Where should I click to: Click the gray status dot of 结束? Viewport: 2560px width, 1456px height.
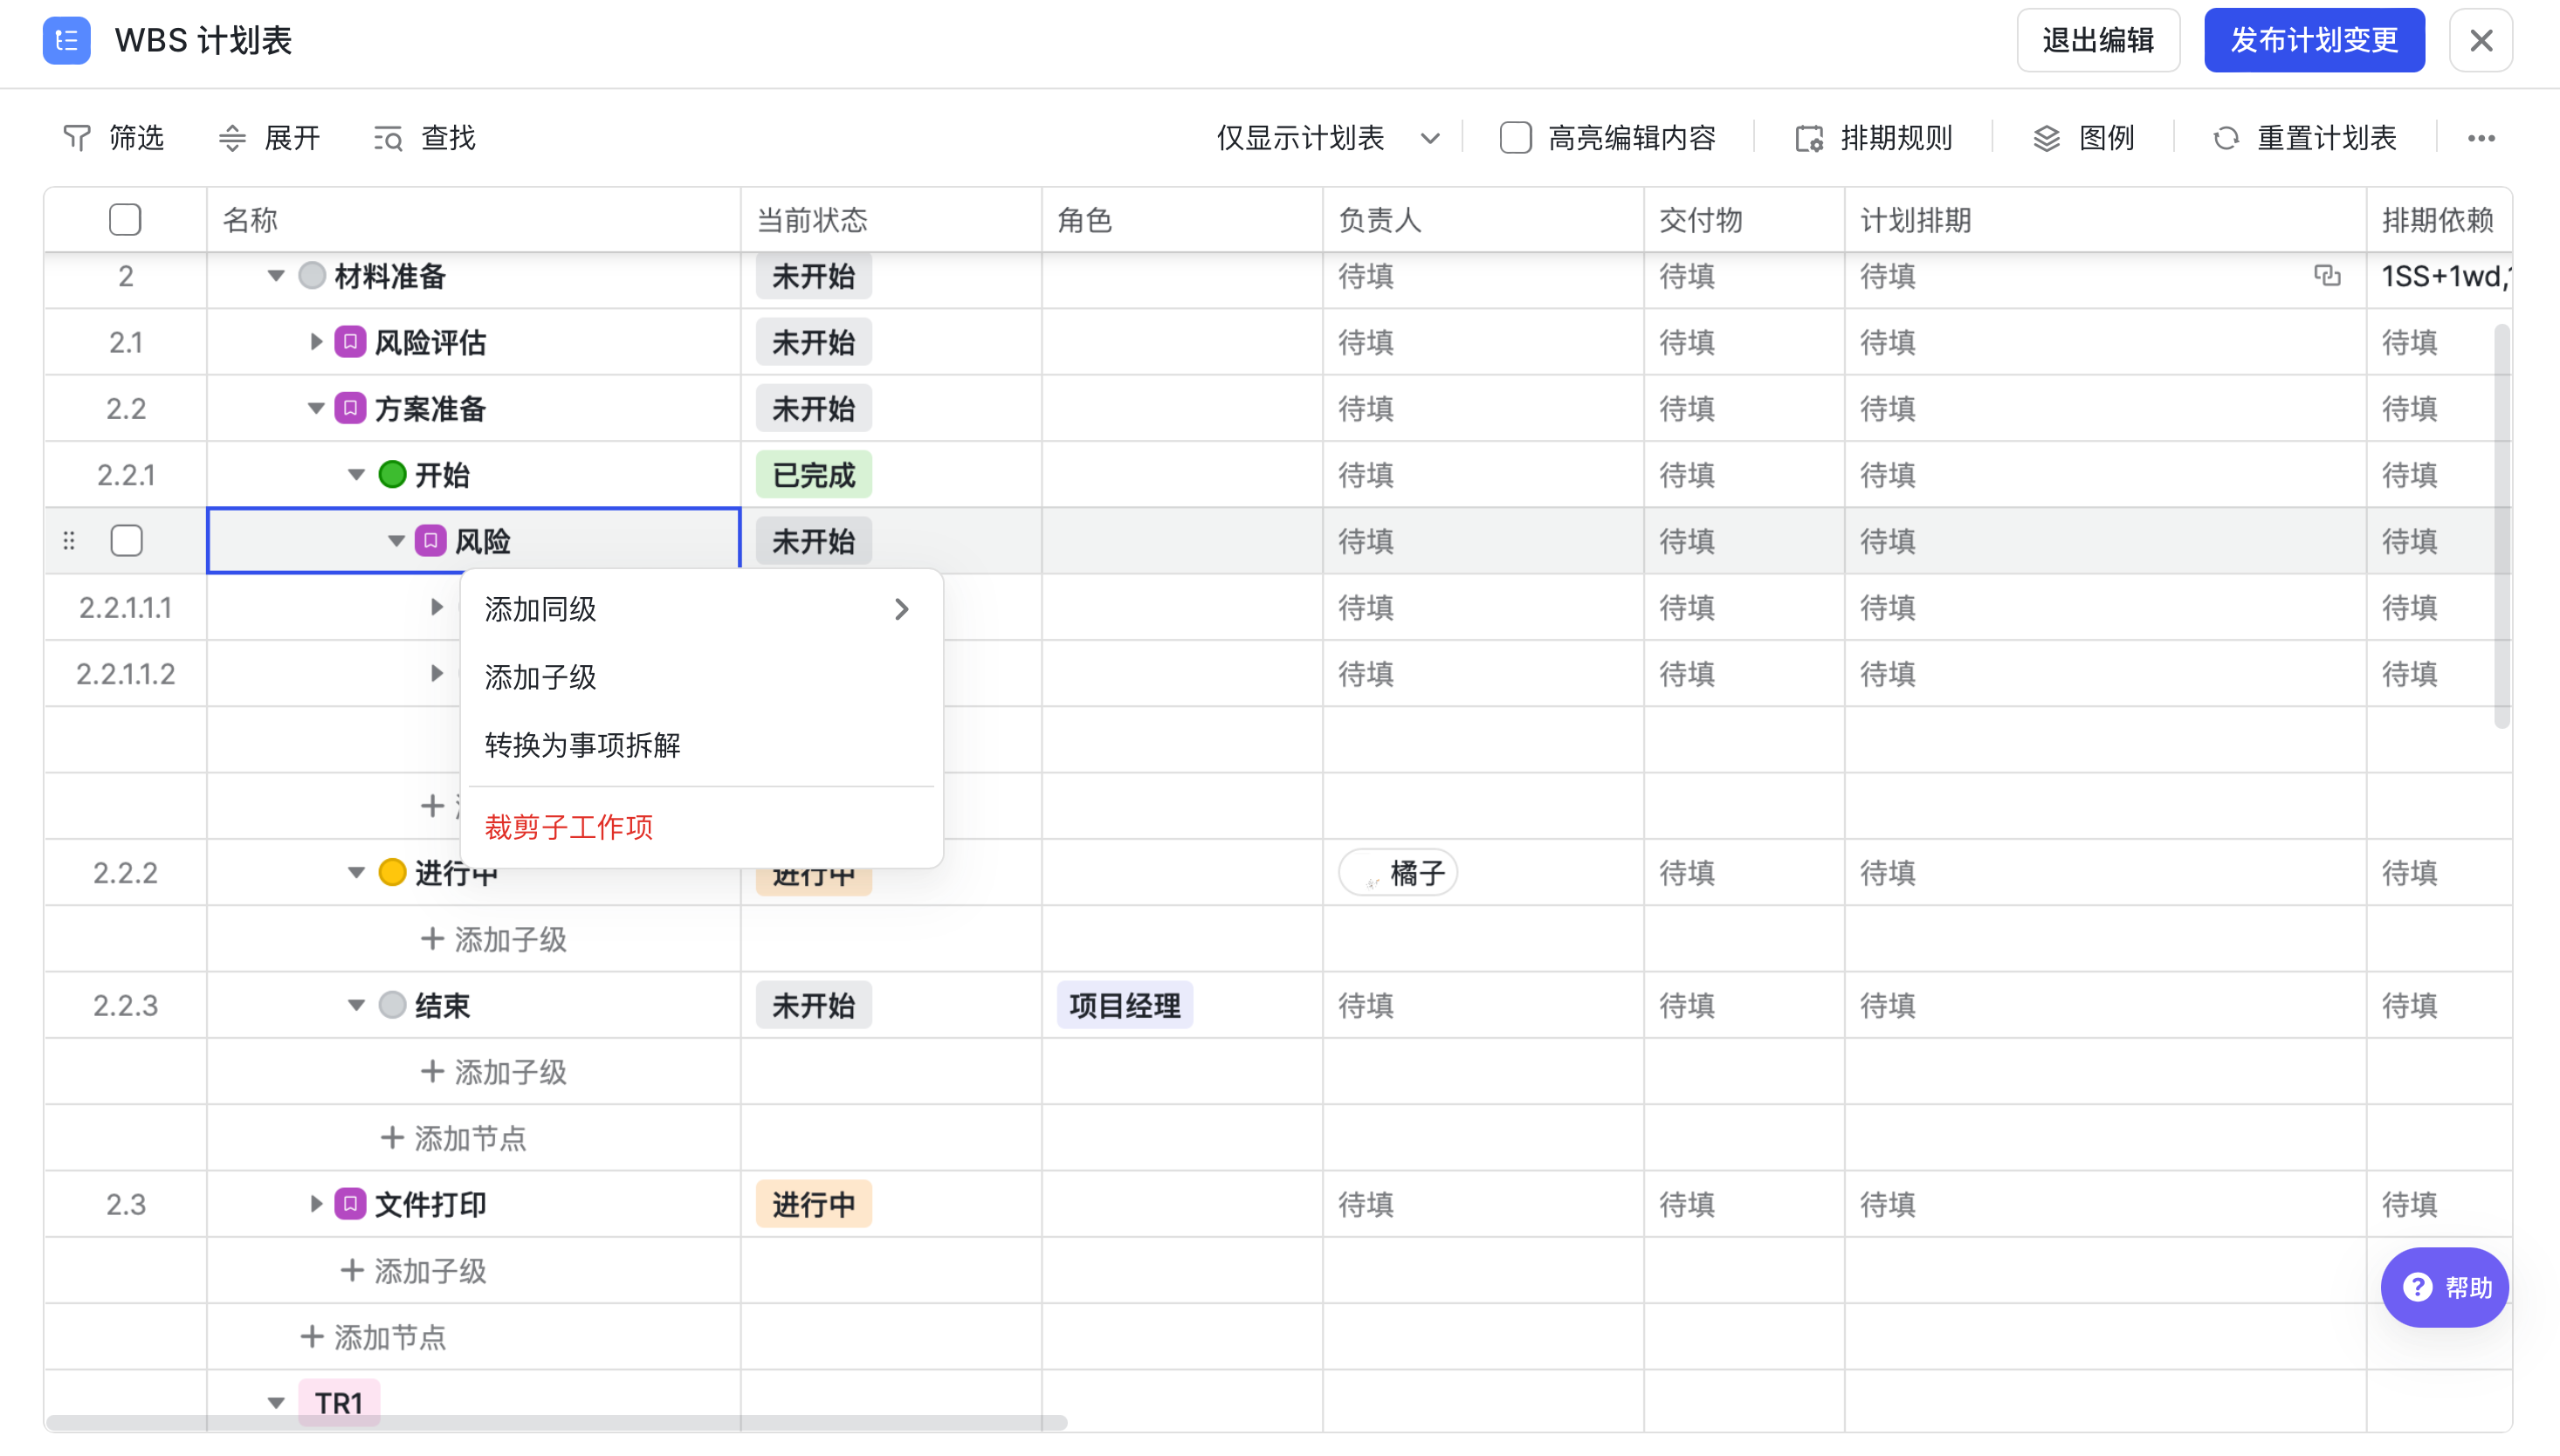point(392,1004)
